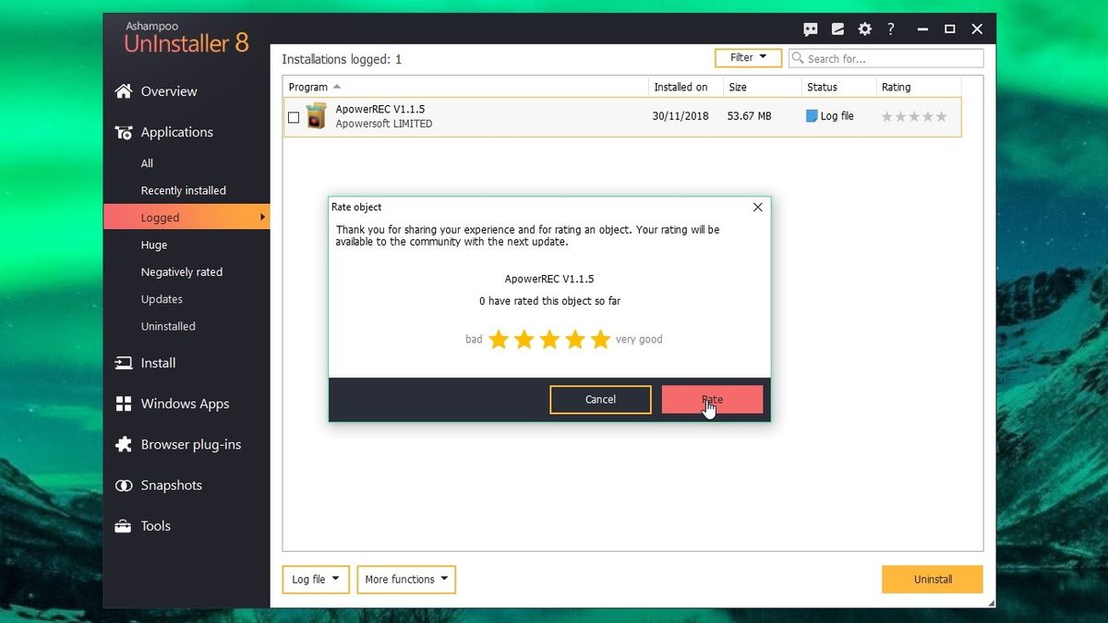Click the Windows Apps grid icon

tap(123, 403)
